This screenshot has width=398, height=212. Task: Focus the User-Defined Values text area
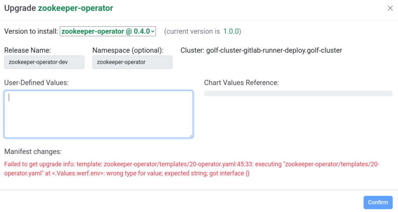[x=98, y=114]
